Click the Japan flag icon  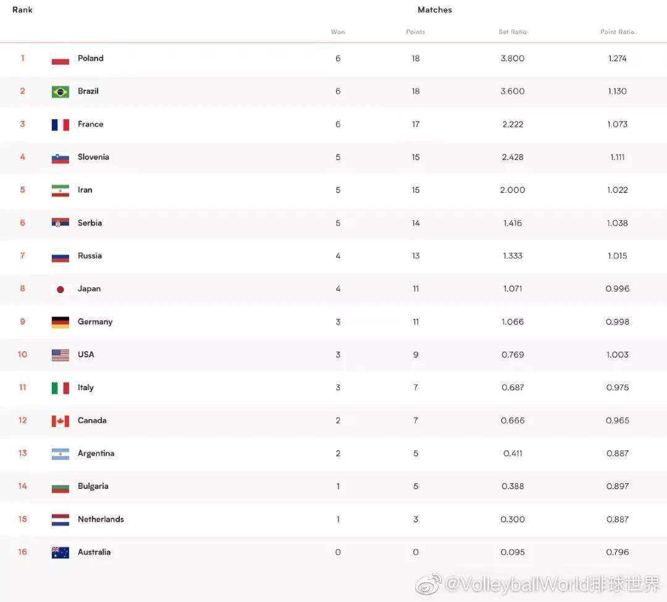61,289
